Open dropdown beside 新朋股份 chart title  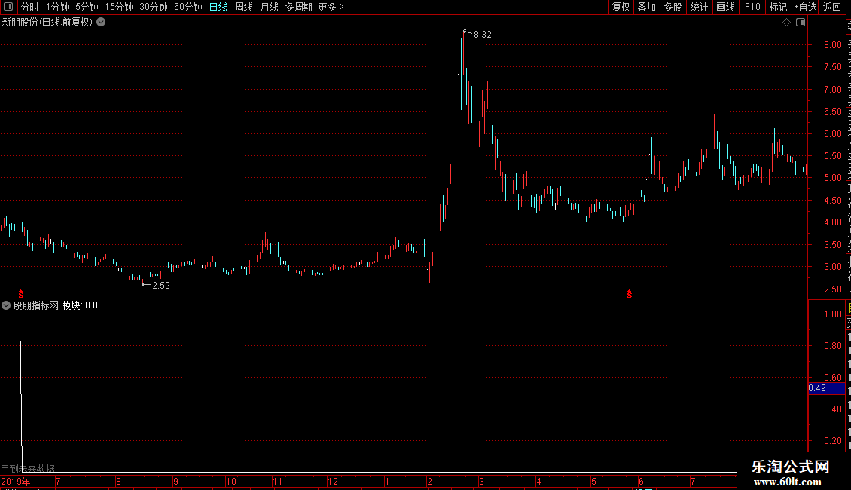pyautogui.click(x=101, y=23)
